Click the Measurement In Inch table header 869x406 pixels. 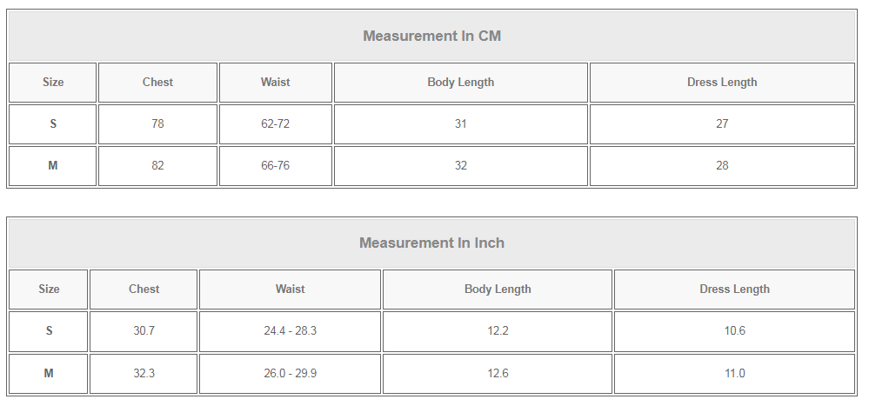coord(431,243)
